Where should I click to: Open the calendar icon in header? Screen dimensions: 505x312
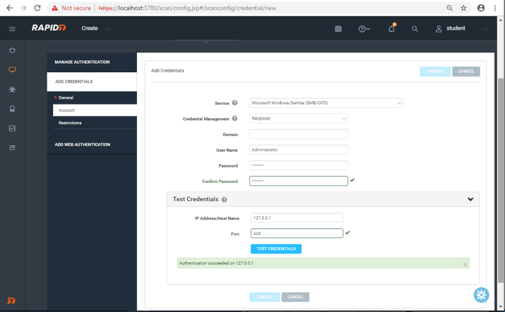338,29
